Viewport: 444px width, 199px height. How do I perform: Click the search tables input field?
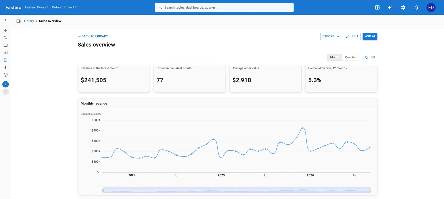coord(224,7)
